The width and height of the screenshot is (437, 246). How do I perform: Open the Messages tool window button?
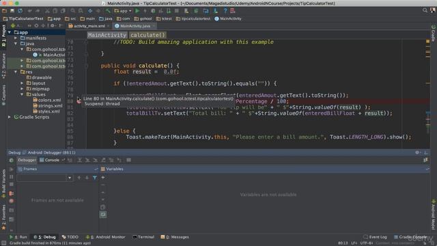175,237
